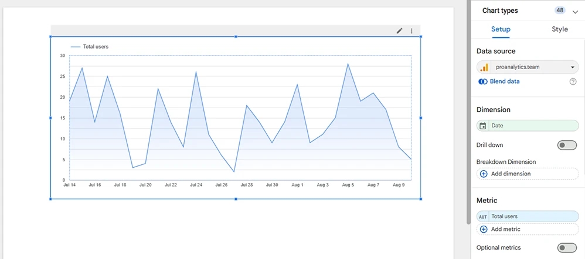
Task: Click the chart's top-center resize handle
Action: click(236, 36)
